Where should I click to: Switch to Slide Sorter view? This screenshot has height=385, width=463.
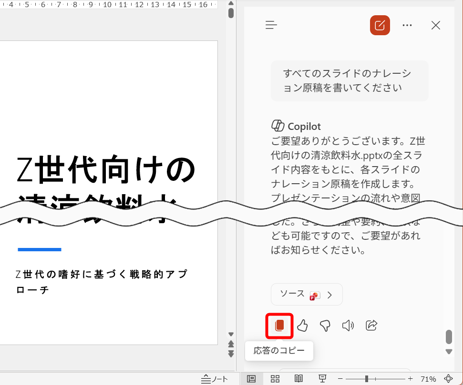click(x=275, y=378)
